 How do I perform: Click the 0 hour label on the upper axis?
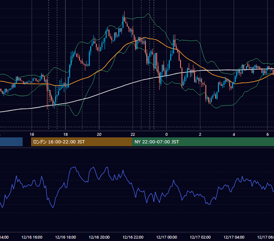tap(166, 135)
